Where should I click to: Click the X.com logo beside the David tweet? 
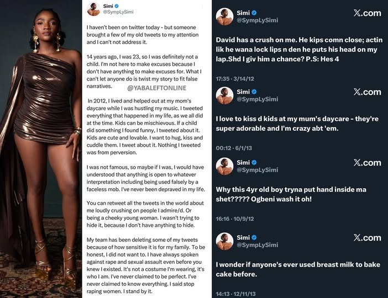[367, 13]
